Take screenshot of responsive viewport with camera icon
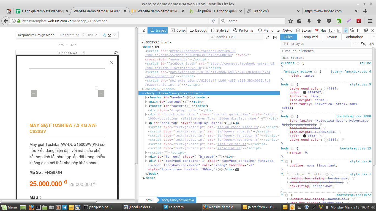376x211 pixels. click(x=110, y=35)
